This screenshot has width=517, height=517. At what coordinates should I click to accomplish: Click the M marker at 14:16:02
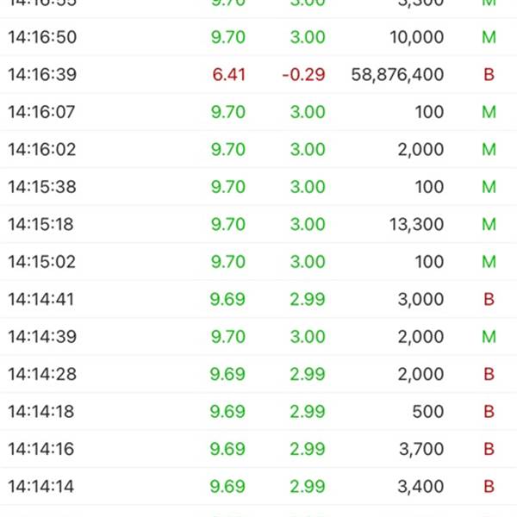[489, 149]
